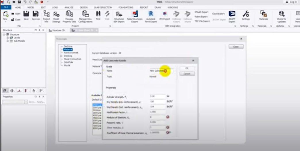
Task: Click Cancel in Add Concrete Grade dialog
Action: click(187, 74)
